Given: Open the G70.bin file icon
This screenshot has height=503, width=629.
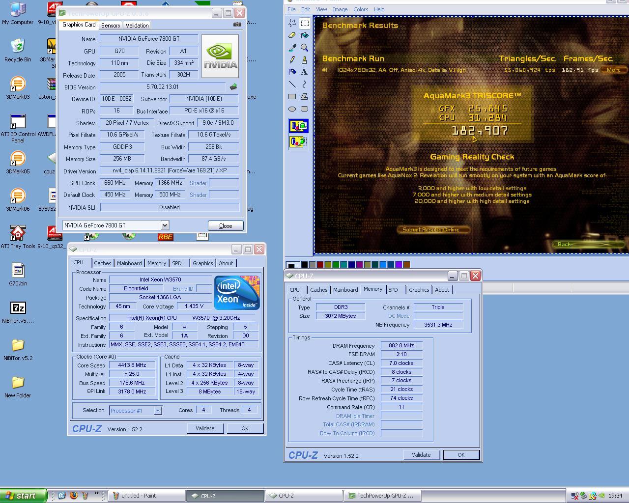Looking at the screenshot, I should click(18, 275).
